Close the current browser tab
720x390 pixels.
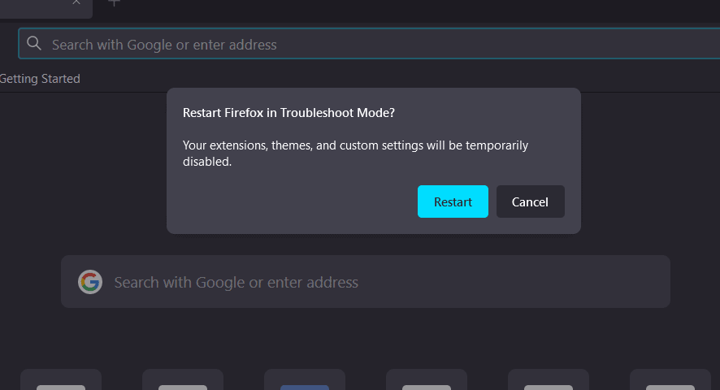click(x=76, y=2)
